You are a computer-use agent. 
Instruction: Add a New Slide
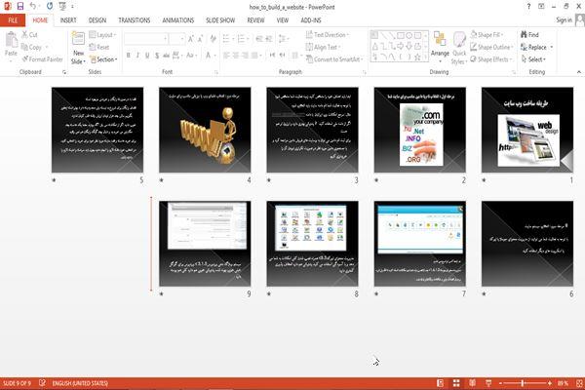point(78,48)
